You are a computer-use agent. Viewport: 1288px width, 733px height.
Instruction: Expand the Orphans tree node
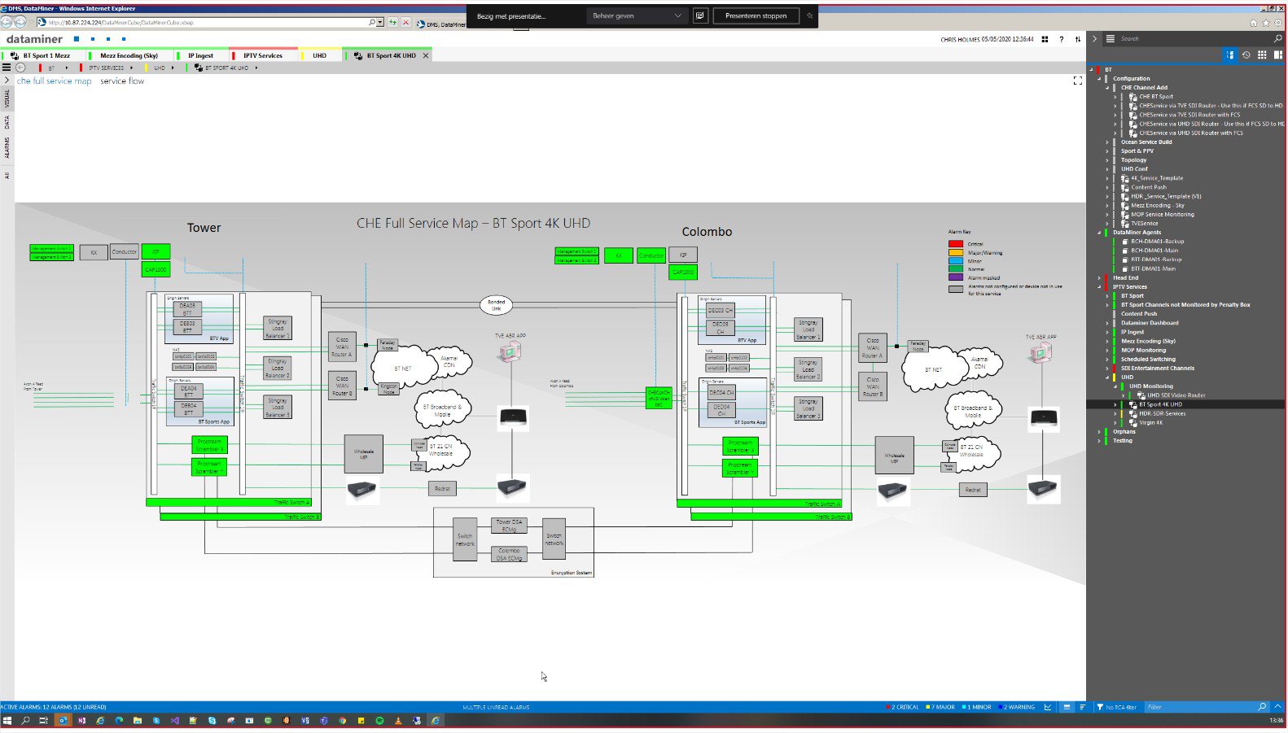[x=1099, y=432]
